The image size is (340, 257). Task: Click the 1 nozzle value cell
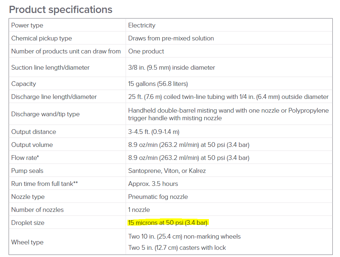[x=229, y=210]
